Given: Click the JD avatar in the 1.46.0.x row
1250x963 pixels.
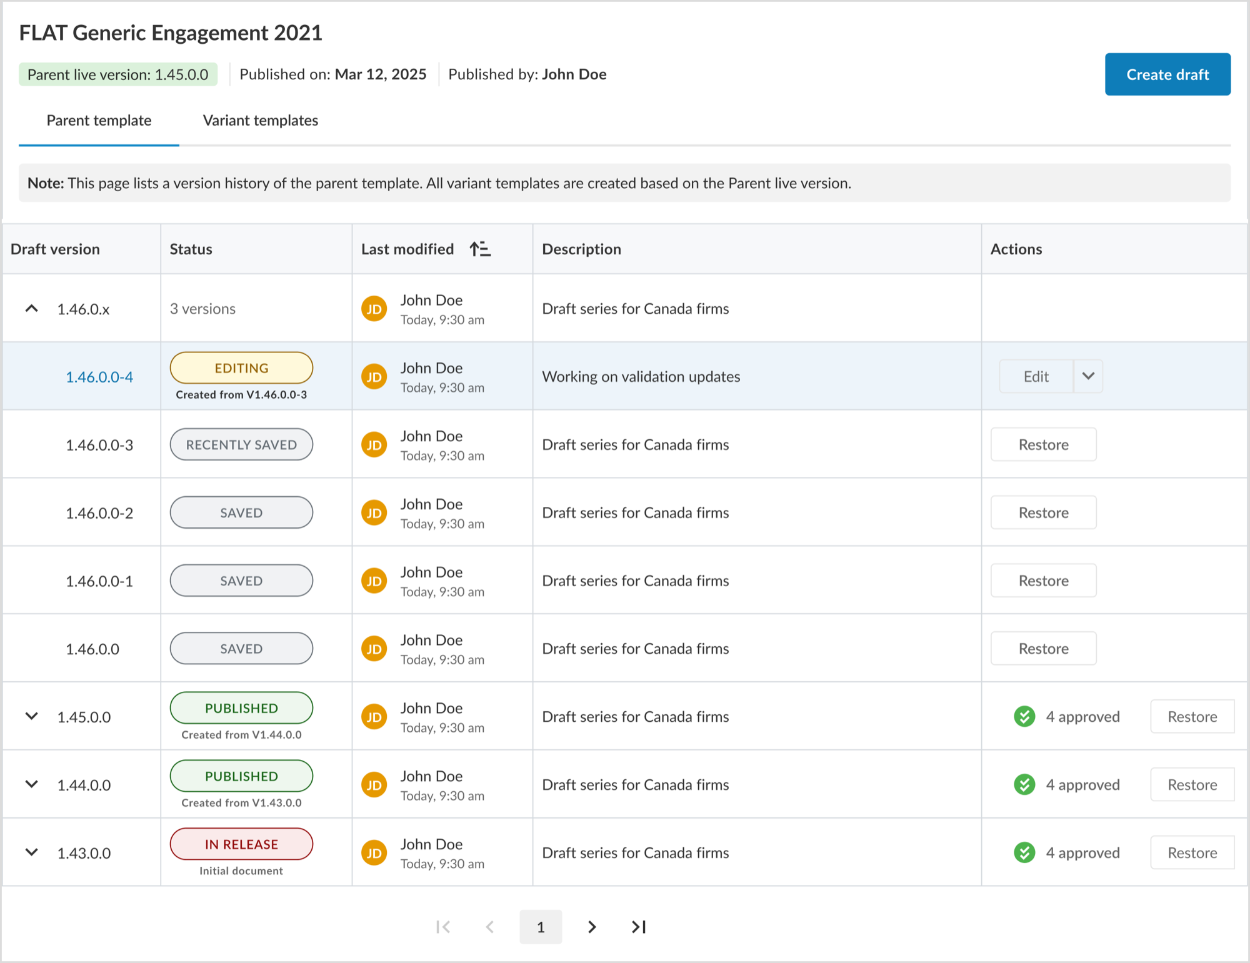Looking at the screenshot, I should coord(374,309).
